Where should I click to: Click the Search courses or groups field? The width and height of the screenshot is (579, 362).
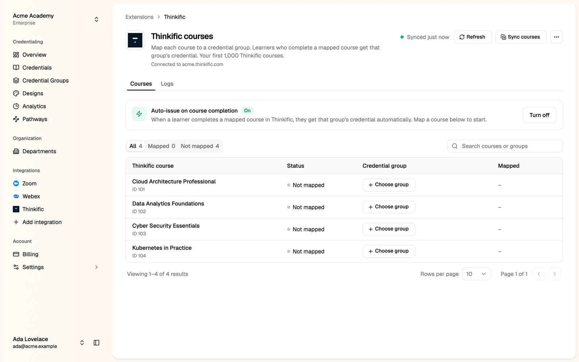click(505, 146)
